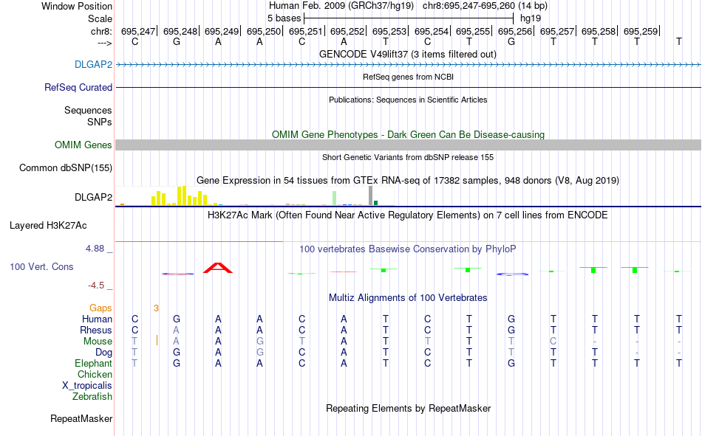Select the X_tropicalis species row label

(87, 386)
